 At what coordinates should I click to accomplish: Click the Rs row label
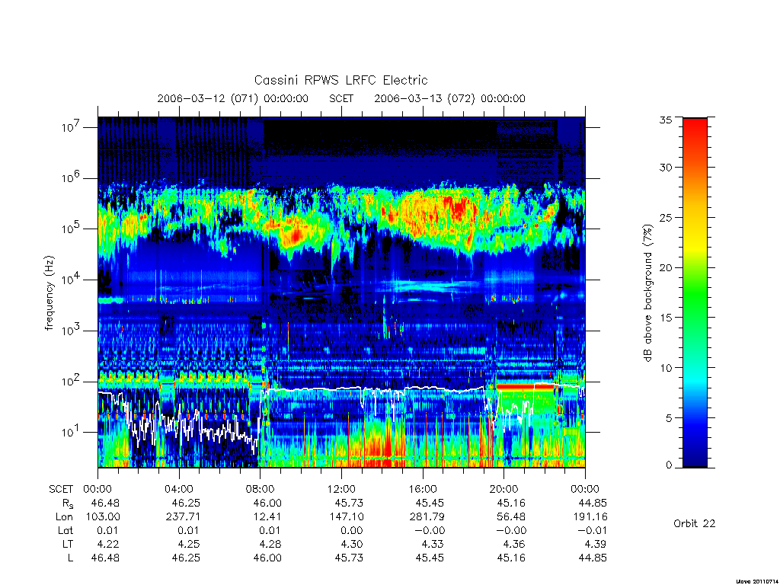point(68,503)
